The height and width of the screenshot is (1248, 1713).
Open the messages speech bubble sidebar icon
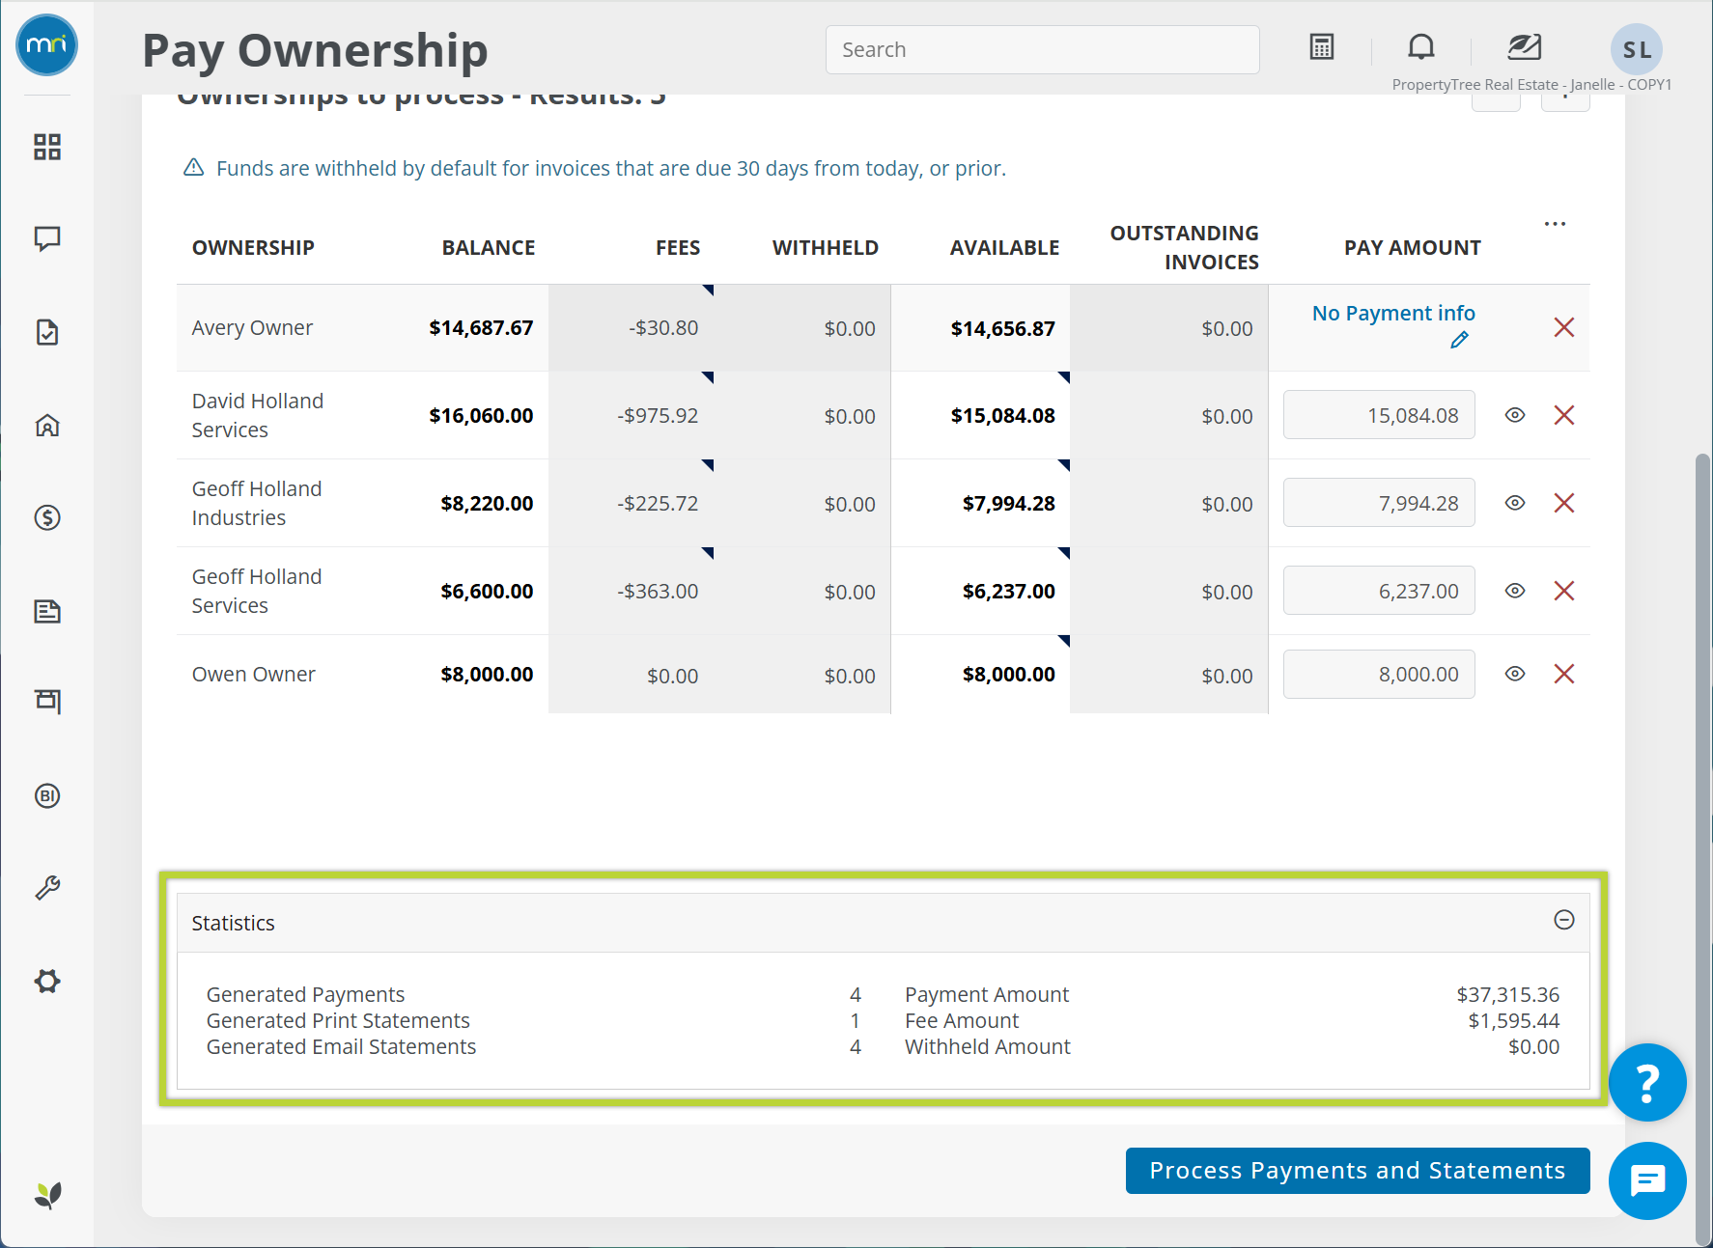tap(47, 238)
